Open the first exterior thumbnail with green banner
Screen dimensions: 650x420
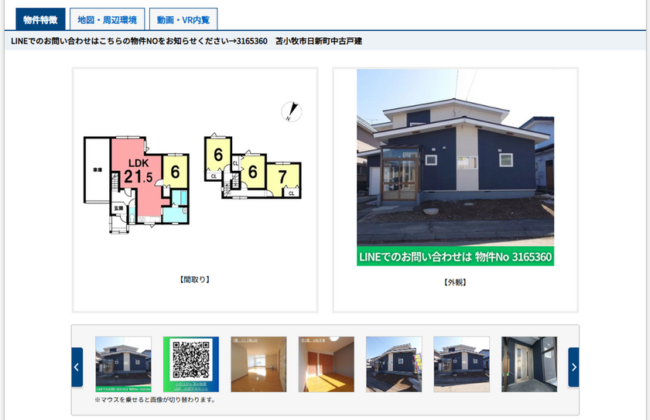123,364
